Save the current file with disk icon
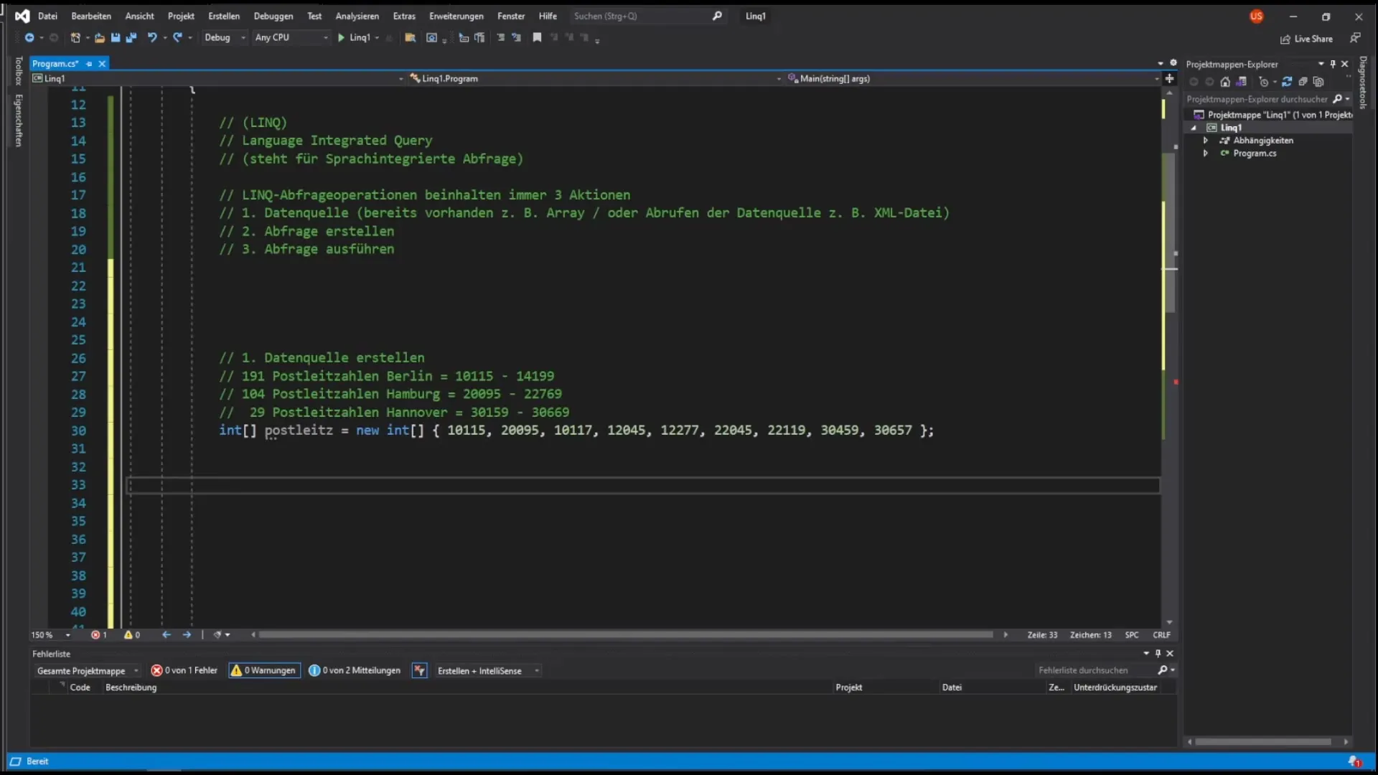1378x775 pixels. 116,37
